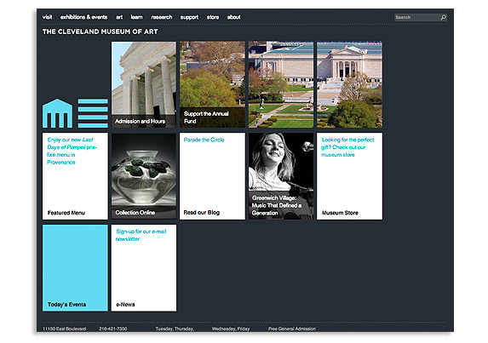
Task: Open the exhibitions & events menu
Action: (x=83, y=17)
